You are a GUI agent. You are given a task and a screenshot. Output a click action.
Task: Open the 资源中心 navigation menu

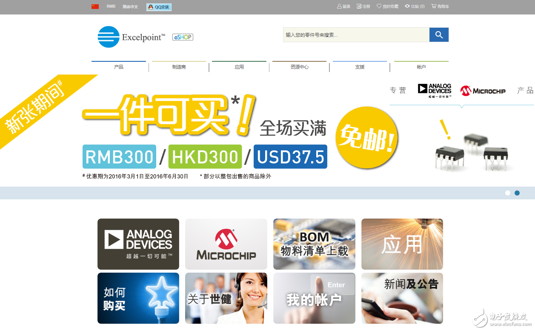point(299,67)
